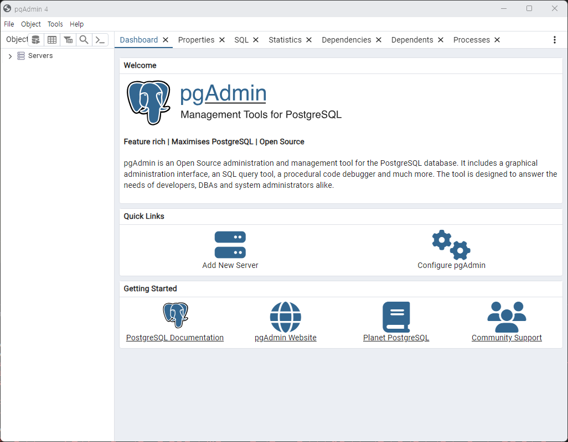Click the Configure pgAdmin label
The image size is (568, 442).
(x=451, y=265)
